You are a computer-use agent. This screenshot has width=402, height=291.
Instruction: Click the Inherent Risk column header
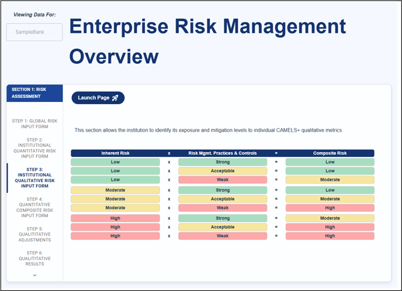pyautogui.click(x=115, y=153)
